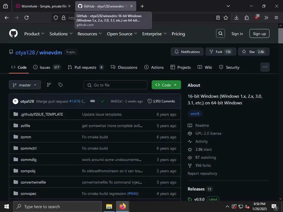Toggle reader view icon
283x212 pixels.
218,18
